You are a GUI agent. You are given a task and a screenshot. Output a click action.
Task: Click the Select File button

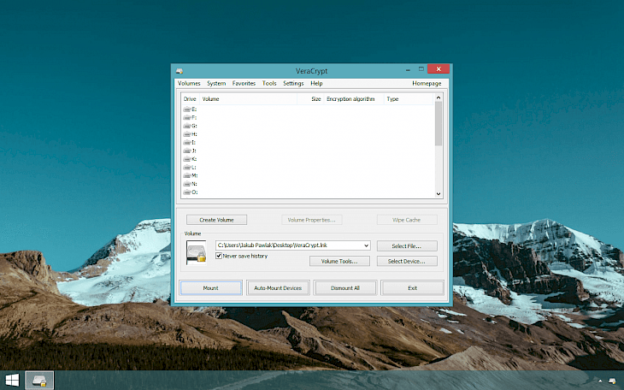point(407,245)
